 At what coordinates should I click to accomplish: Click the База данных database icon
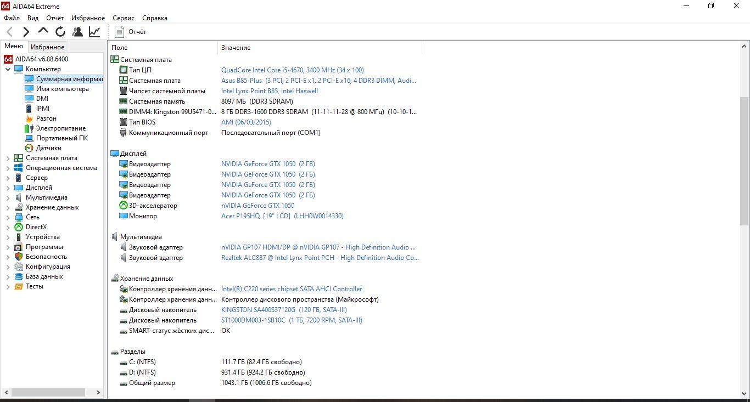tap(19, 276)
